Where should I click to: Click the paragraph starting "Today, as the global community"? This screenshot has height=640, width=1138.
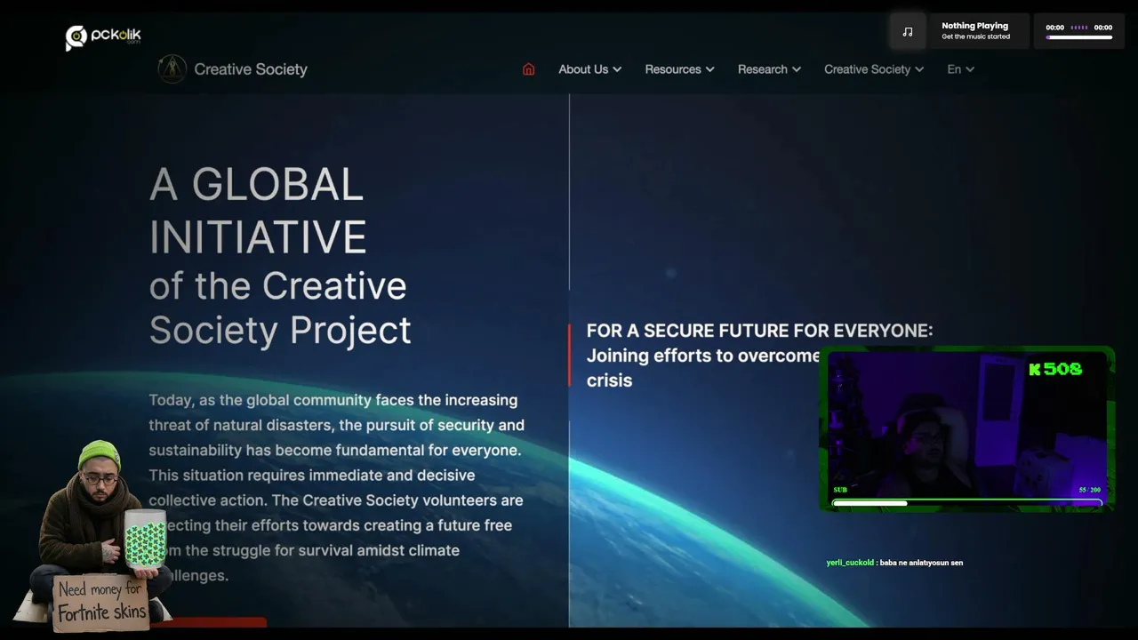point(337,487)
